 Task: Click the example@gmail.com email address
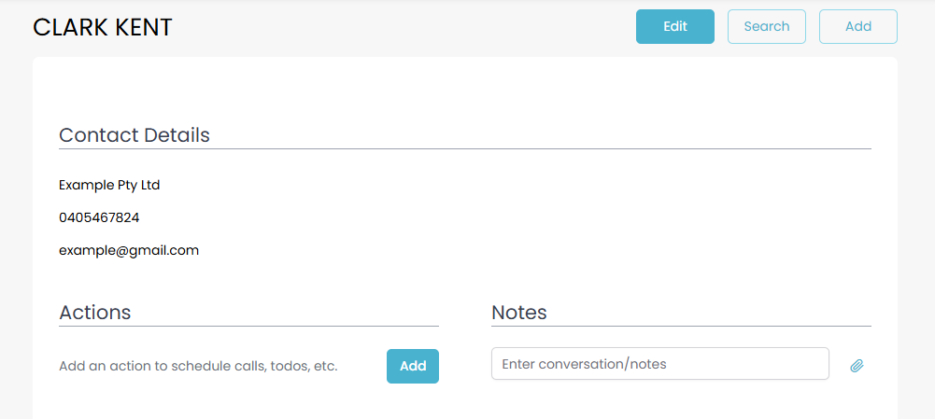coord(129,250)
